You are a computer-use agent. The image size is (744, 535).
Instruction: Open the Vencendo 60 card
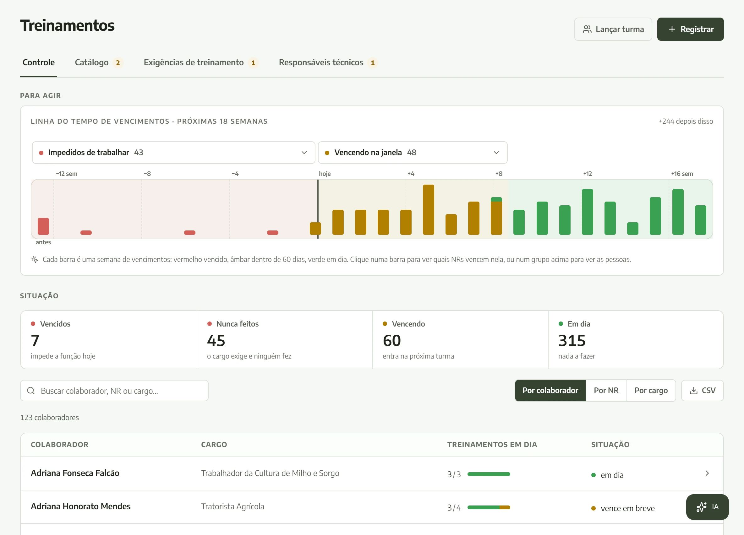point(460,340)
